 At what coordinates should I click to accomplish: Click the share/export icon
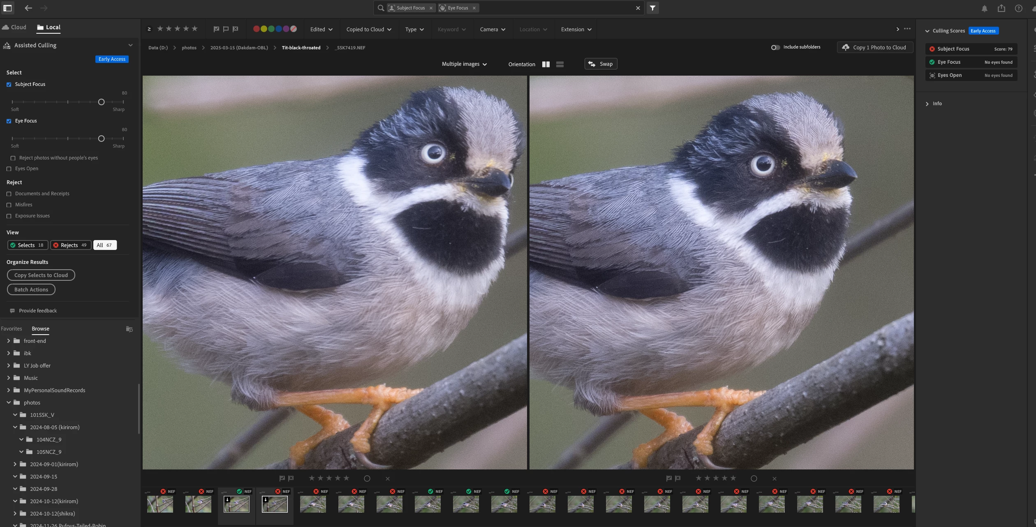point(1001,8)
